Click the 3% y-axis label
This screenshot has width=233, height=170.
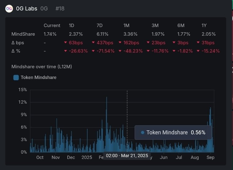coord(24,140)
